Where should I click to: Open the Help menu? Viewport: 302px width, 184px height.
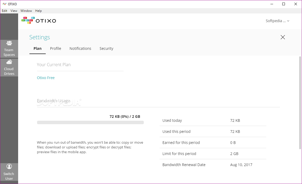[x=38, y=11]
